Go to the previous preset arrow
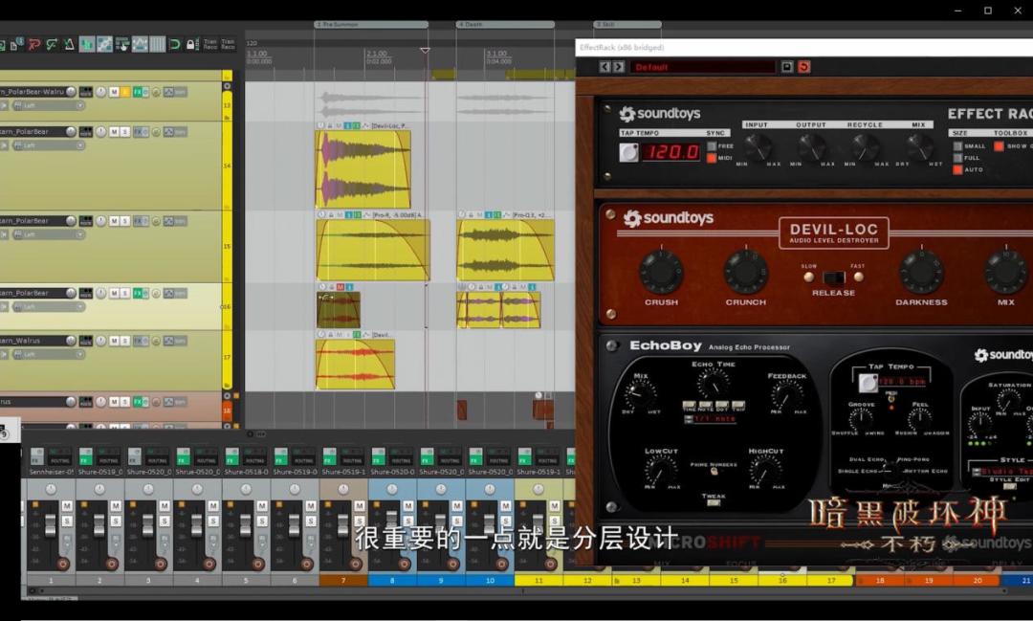The height and width of the screenshot is (621, 1033). tap(604, 67)
